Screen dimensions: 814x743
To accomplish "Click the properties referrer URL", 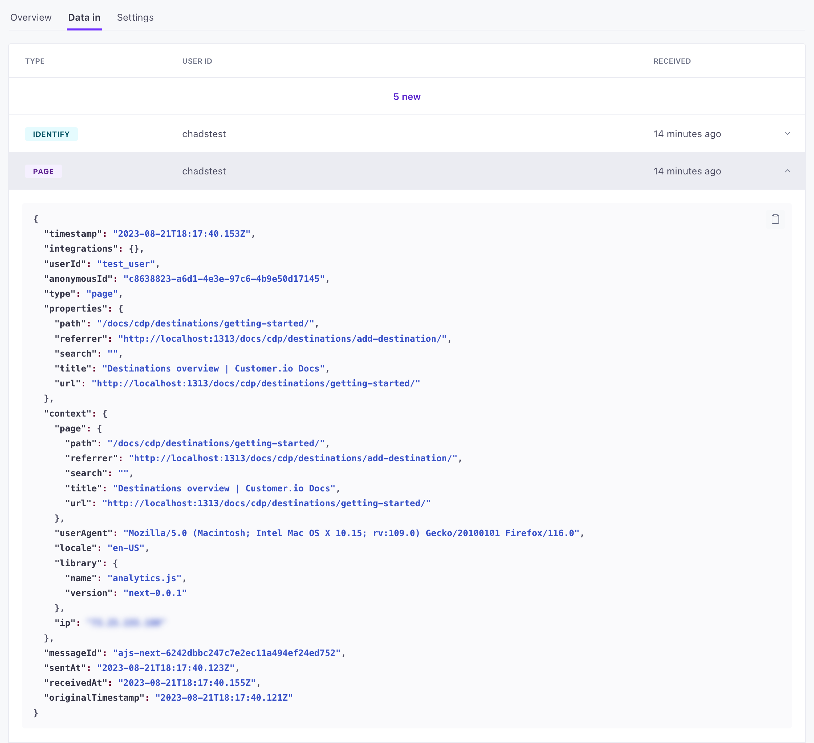I will point(283,338).
